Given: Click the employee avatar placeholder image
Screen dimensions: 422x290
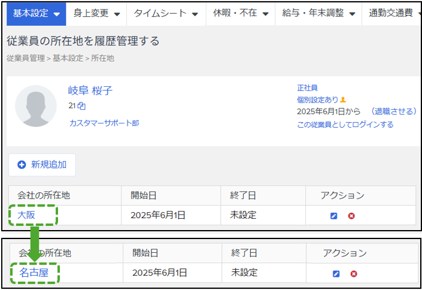Looking at the screenshot, I should (x=36, y=106).
